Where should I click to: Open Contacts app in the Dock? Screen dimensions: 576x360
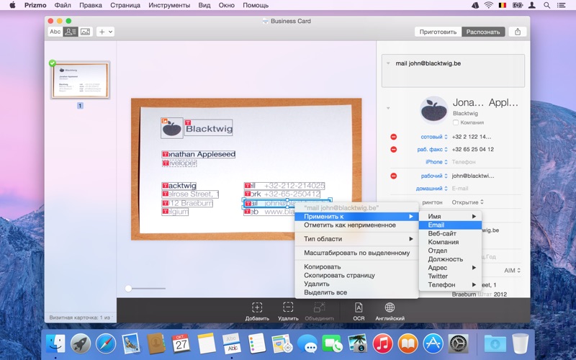pyautogui.click(x=156, y=344)
